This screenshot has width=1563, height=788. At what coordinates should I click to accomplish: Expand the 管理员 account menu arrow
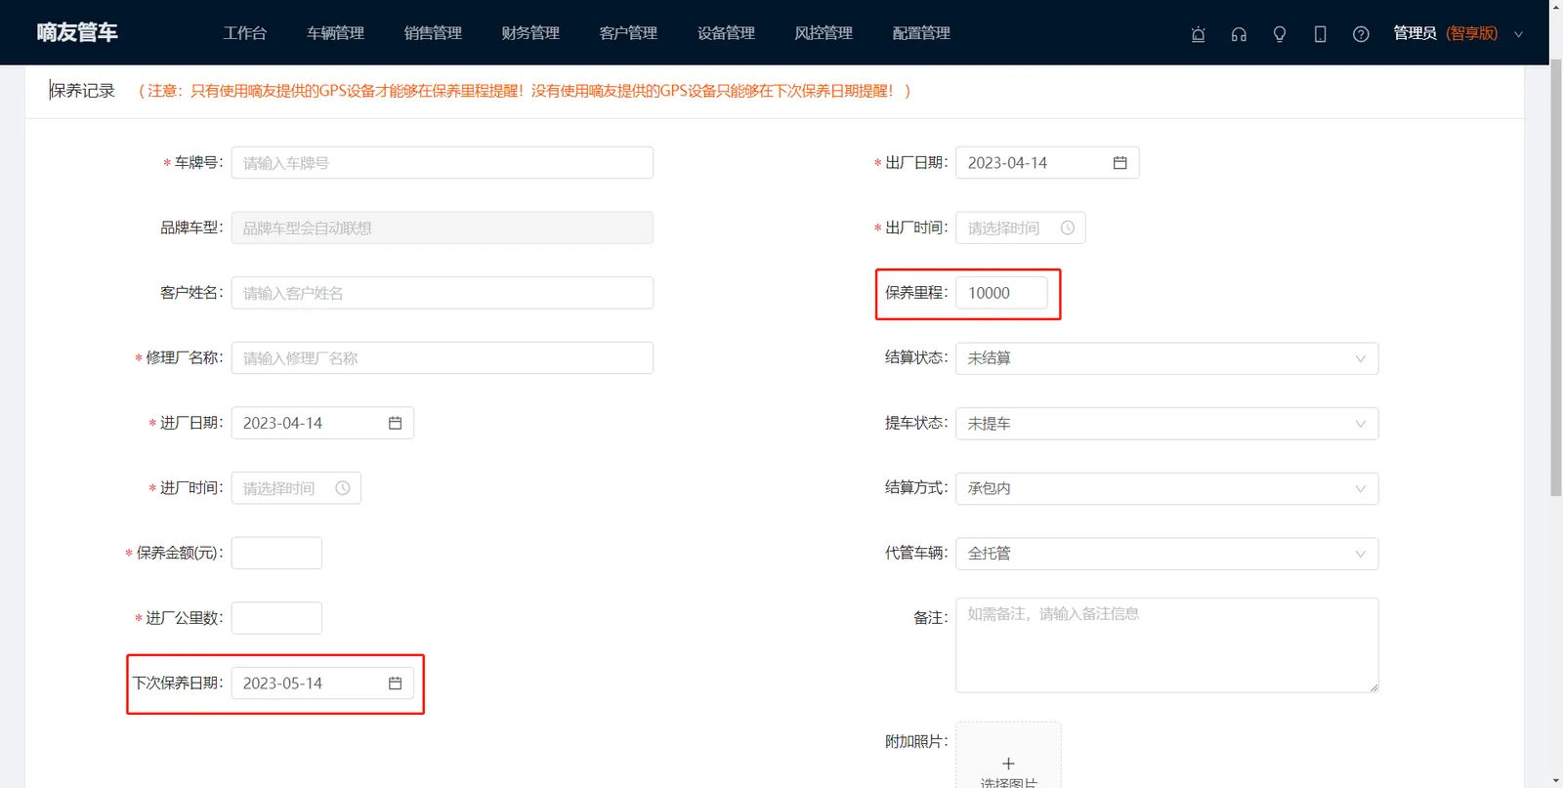click(1518, 34)
